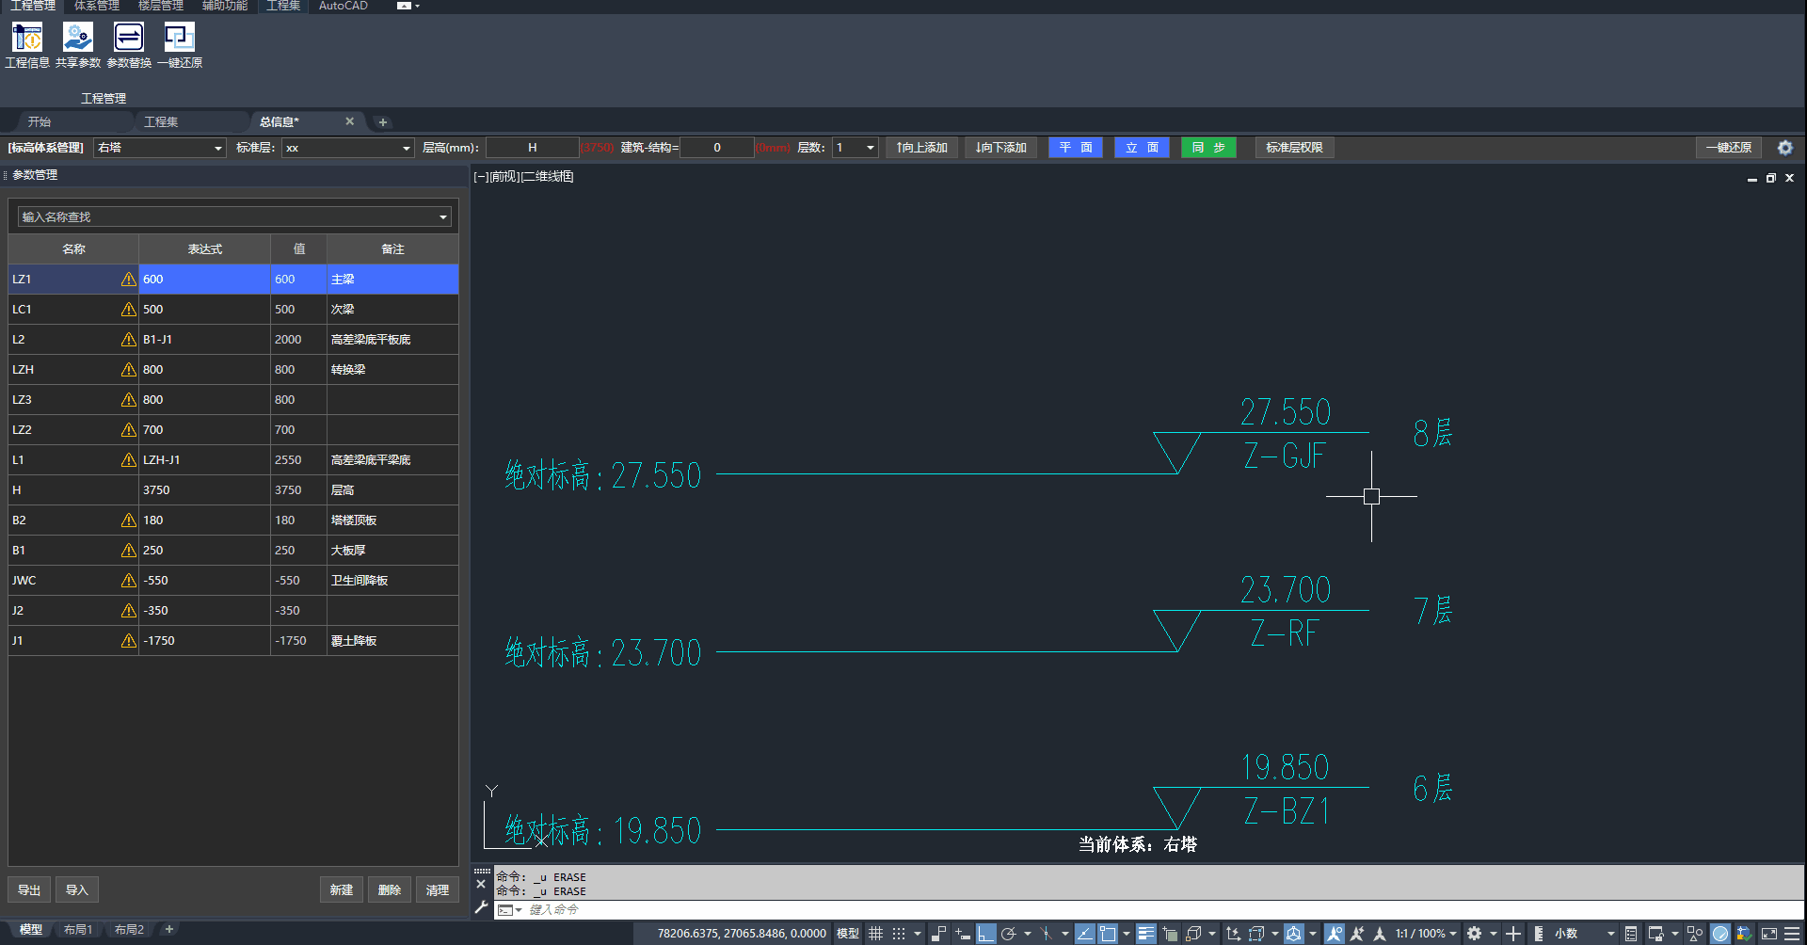Click the lock user interface status icon
The image size is (1807, 945).
1656,934
